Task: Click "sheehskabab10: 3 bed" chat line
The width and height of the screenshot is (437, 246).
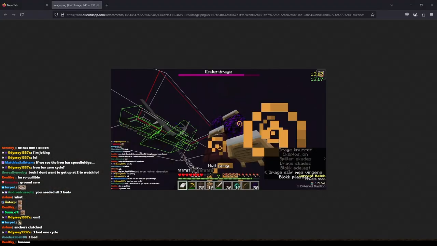Action: tap(19, 237)
